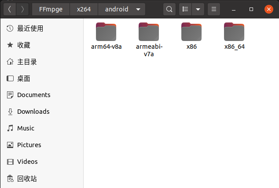Toggle list view layout button
The width and height of the screenshot is (279, 188).
[x=186, y=9]
